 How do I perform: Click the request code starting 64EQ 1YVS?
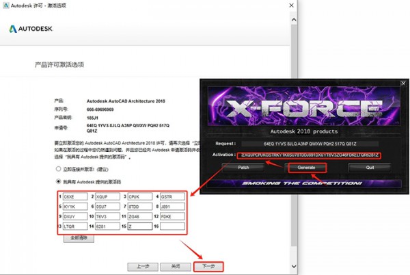pos(128,128)
